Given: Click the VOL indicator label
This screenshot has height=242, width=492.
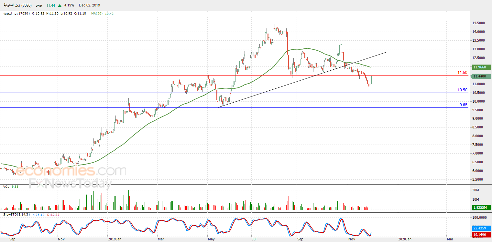Looking at the screenshot, I should coord(6,187).
